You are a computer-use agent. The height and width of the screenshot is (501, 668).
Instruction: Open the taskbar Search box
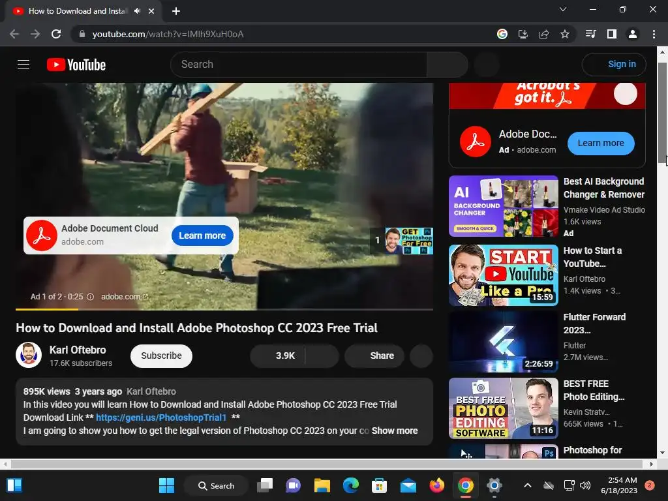(x=216, y=485)
